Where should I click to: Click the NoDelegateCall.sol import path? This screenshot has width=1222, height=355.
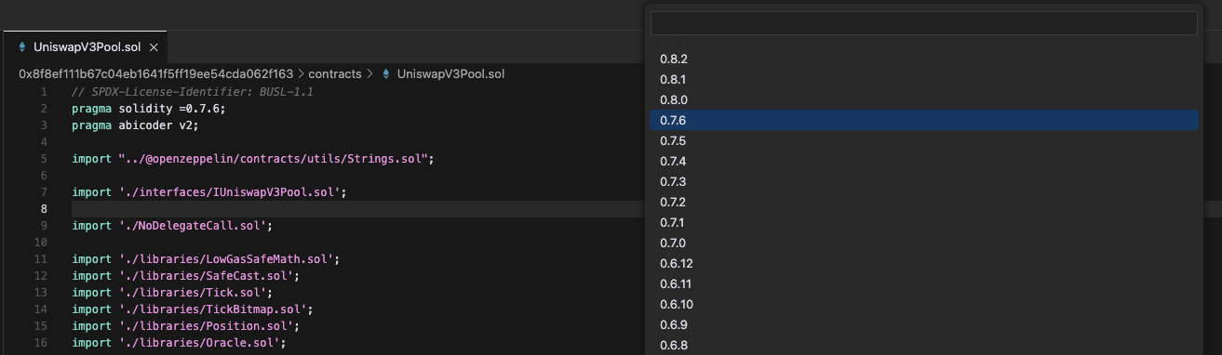(x=195, y=226)
